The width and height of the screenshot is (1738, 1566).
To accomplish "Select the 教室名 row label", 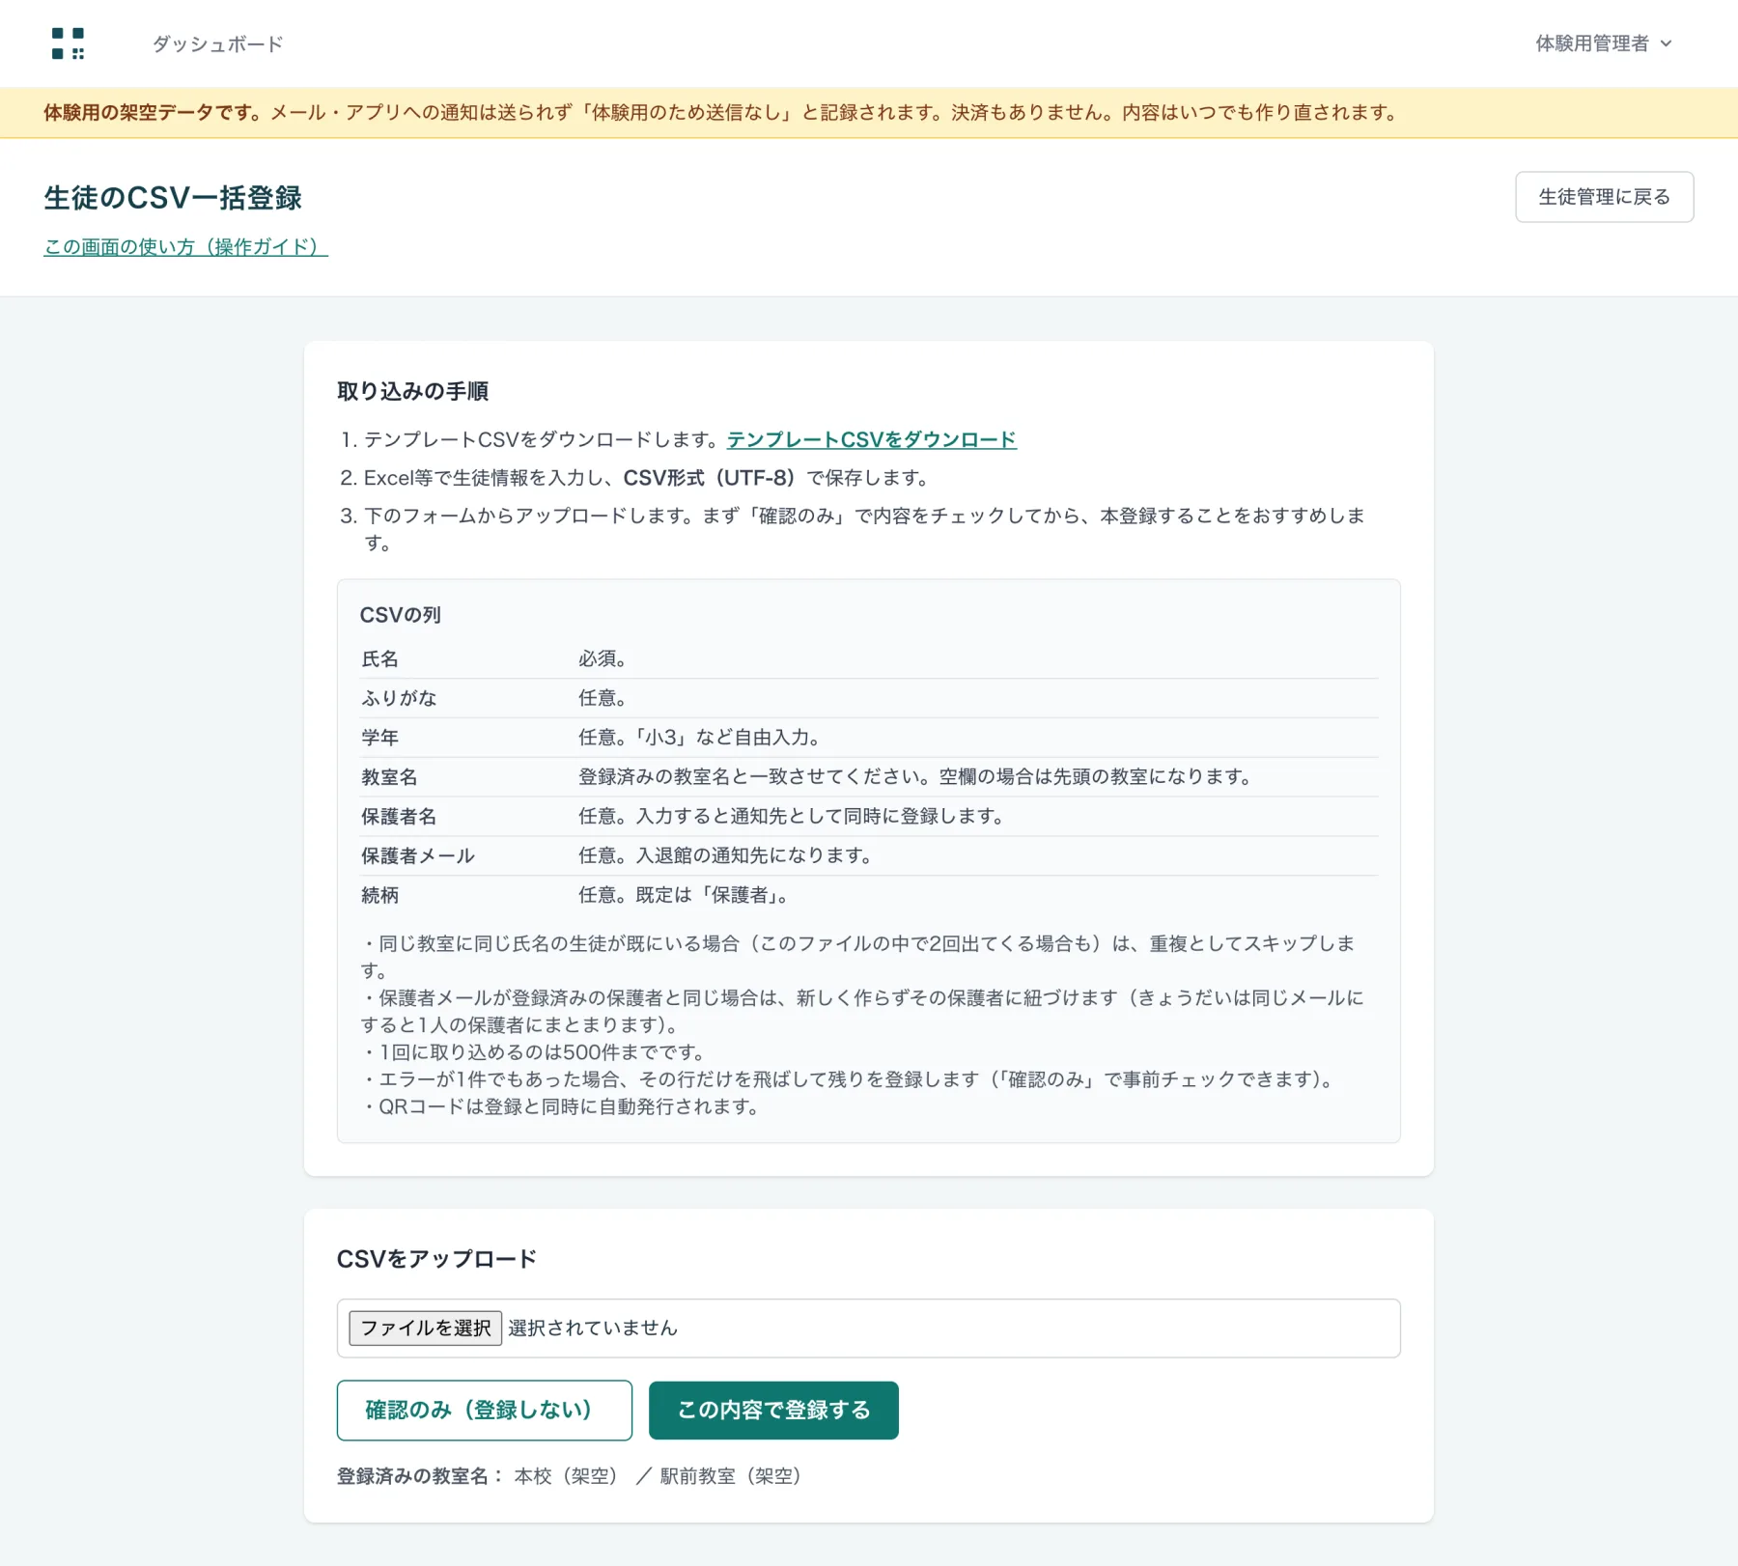I will point(389,777).
